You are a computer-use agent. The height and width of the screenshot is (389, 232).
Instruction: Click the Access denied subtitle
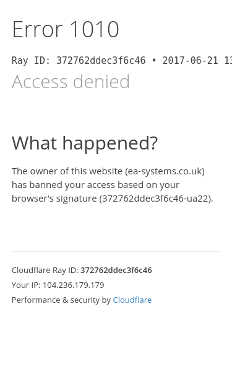(71, 81)
